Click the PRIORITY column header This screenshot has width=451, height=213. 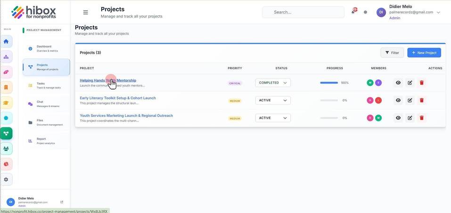[235, 68]
